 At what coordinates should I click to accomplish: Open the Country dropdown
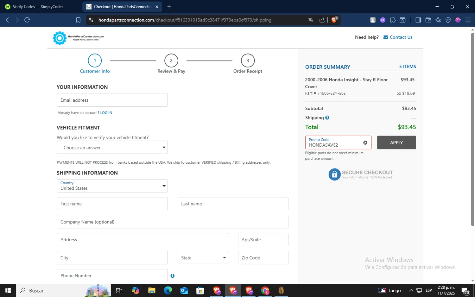pyautogui.click(x=112, y=186)
